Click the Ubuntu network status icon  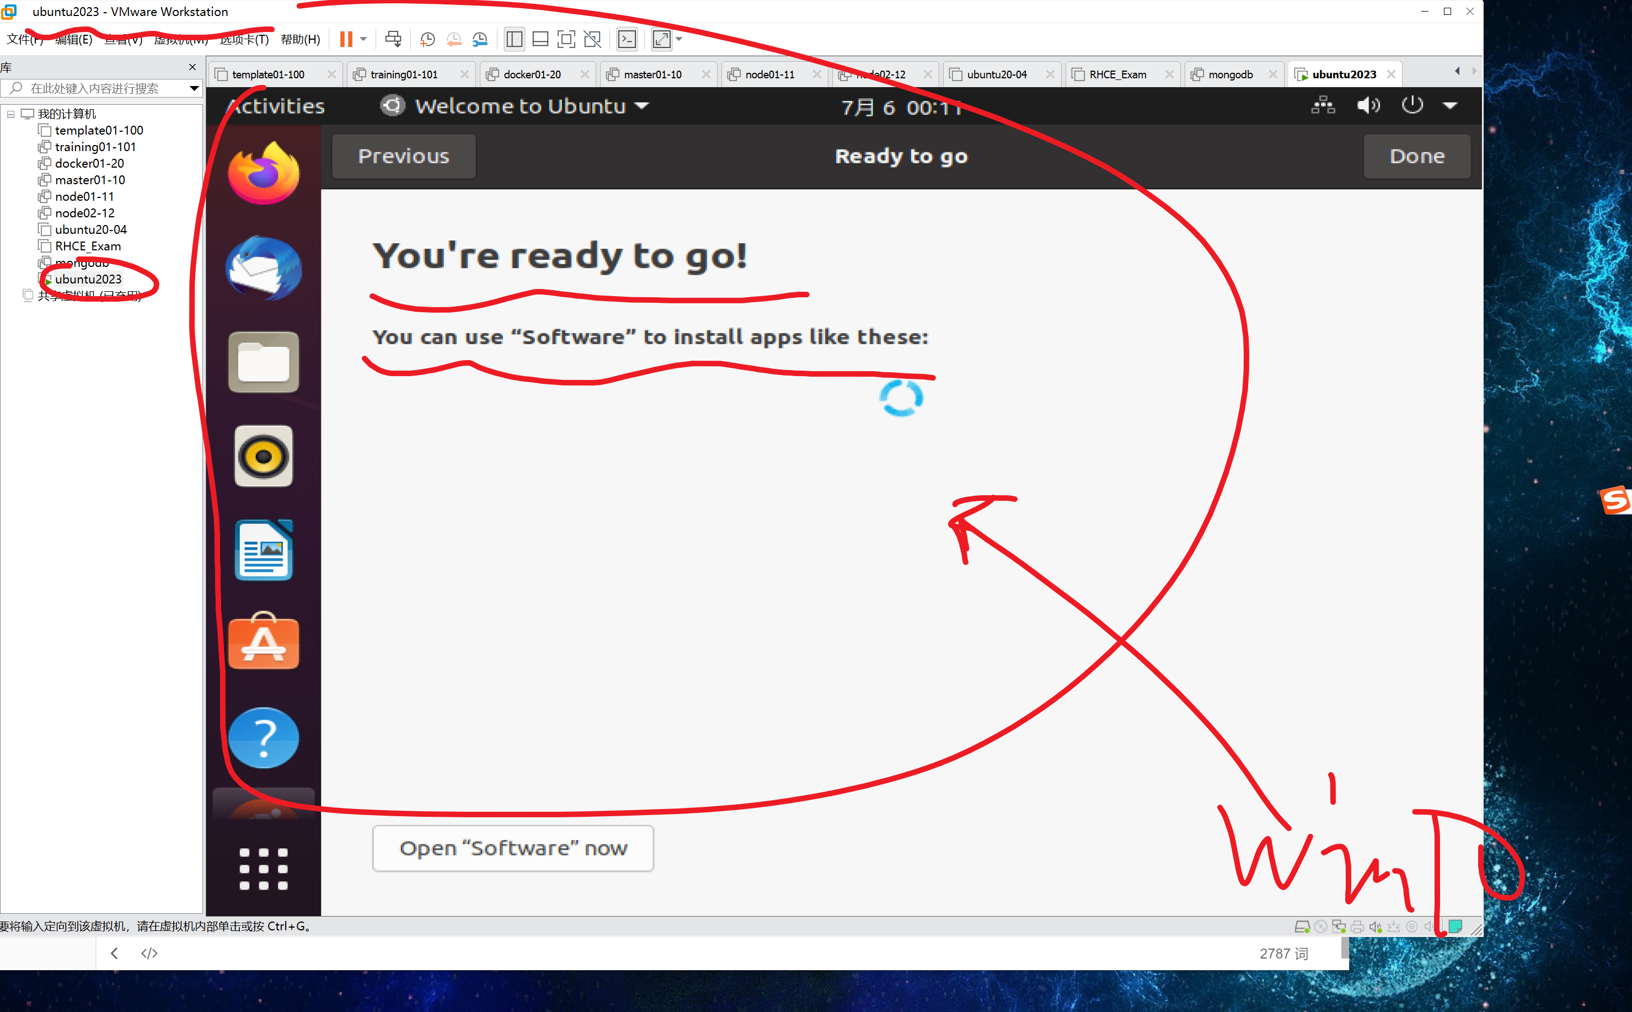coord(1323,106)
